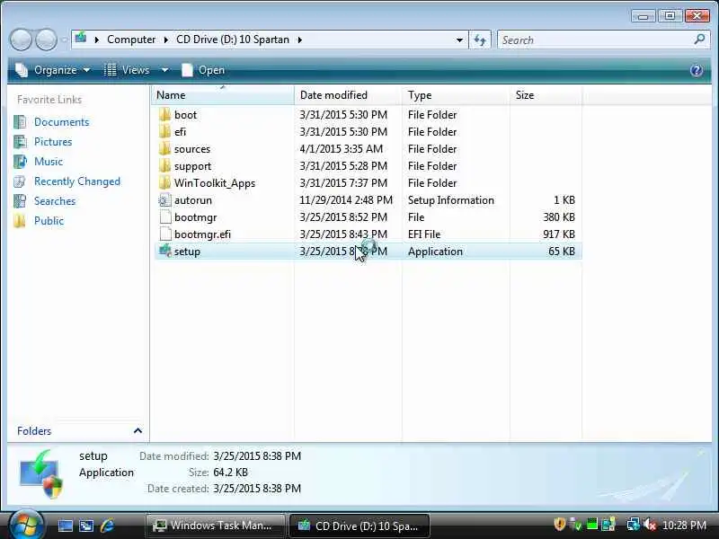Click the '917 KB' size cell
Screen dimensions: 719x539
tap(558, 234)
